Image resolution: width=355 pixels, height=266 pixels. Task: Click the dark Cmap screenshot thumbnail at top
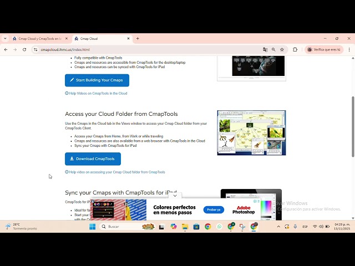coord(251,68)
